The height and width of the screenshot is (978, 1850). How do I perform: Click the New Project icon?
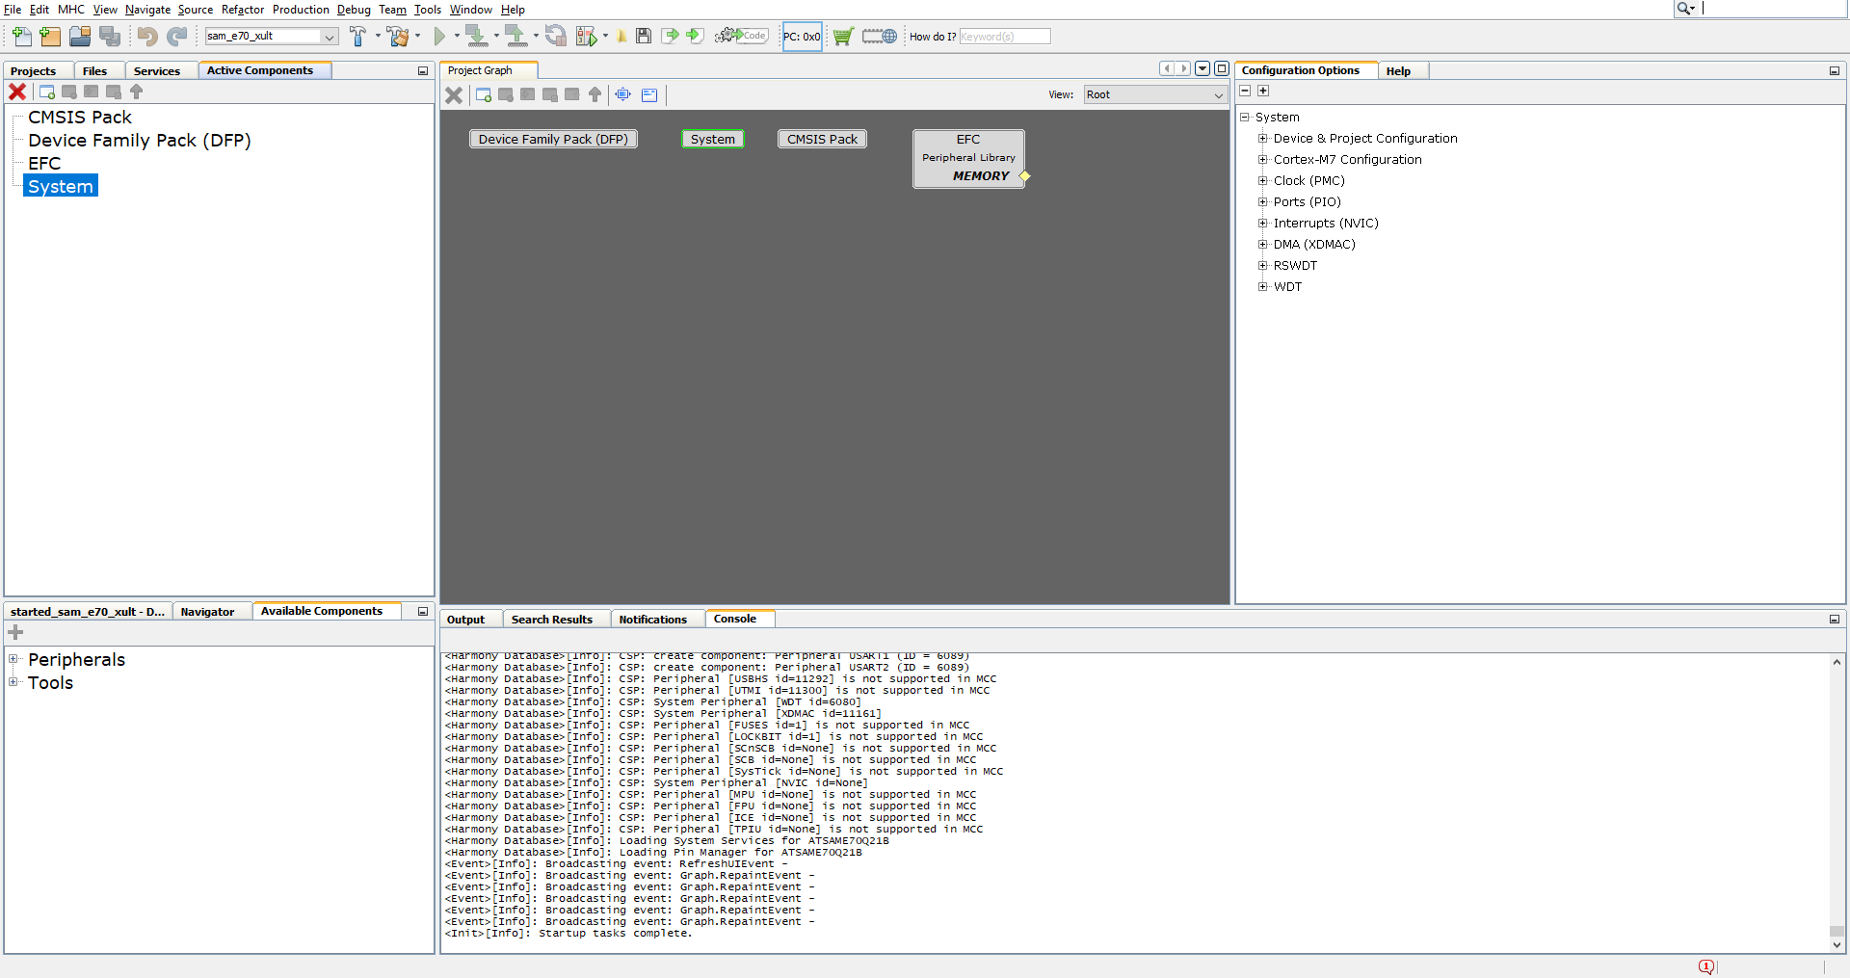tap(50, 36)
